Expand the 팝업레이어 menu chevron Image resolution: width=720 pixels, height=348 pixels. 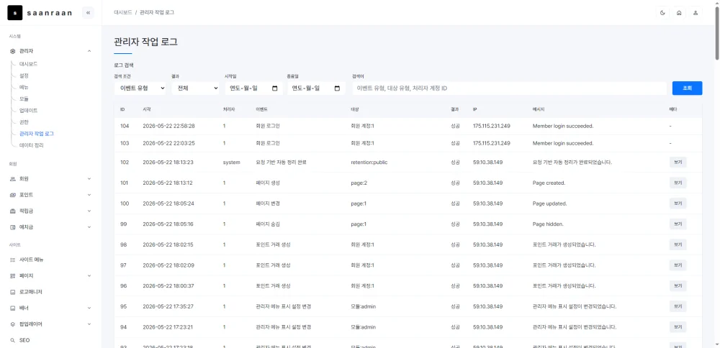tap(89, 324)
